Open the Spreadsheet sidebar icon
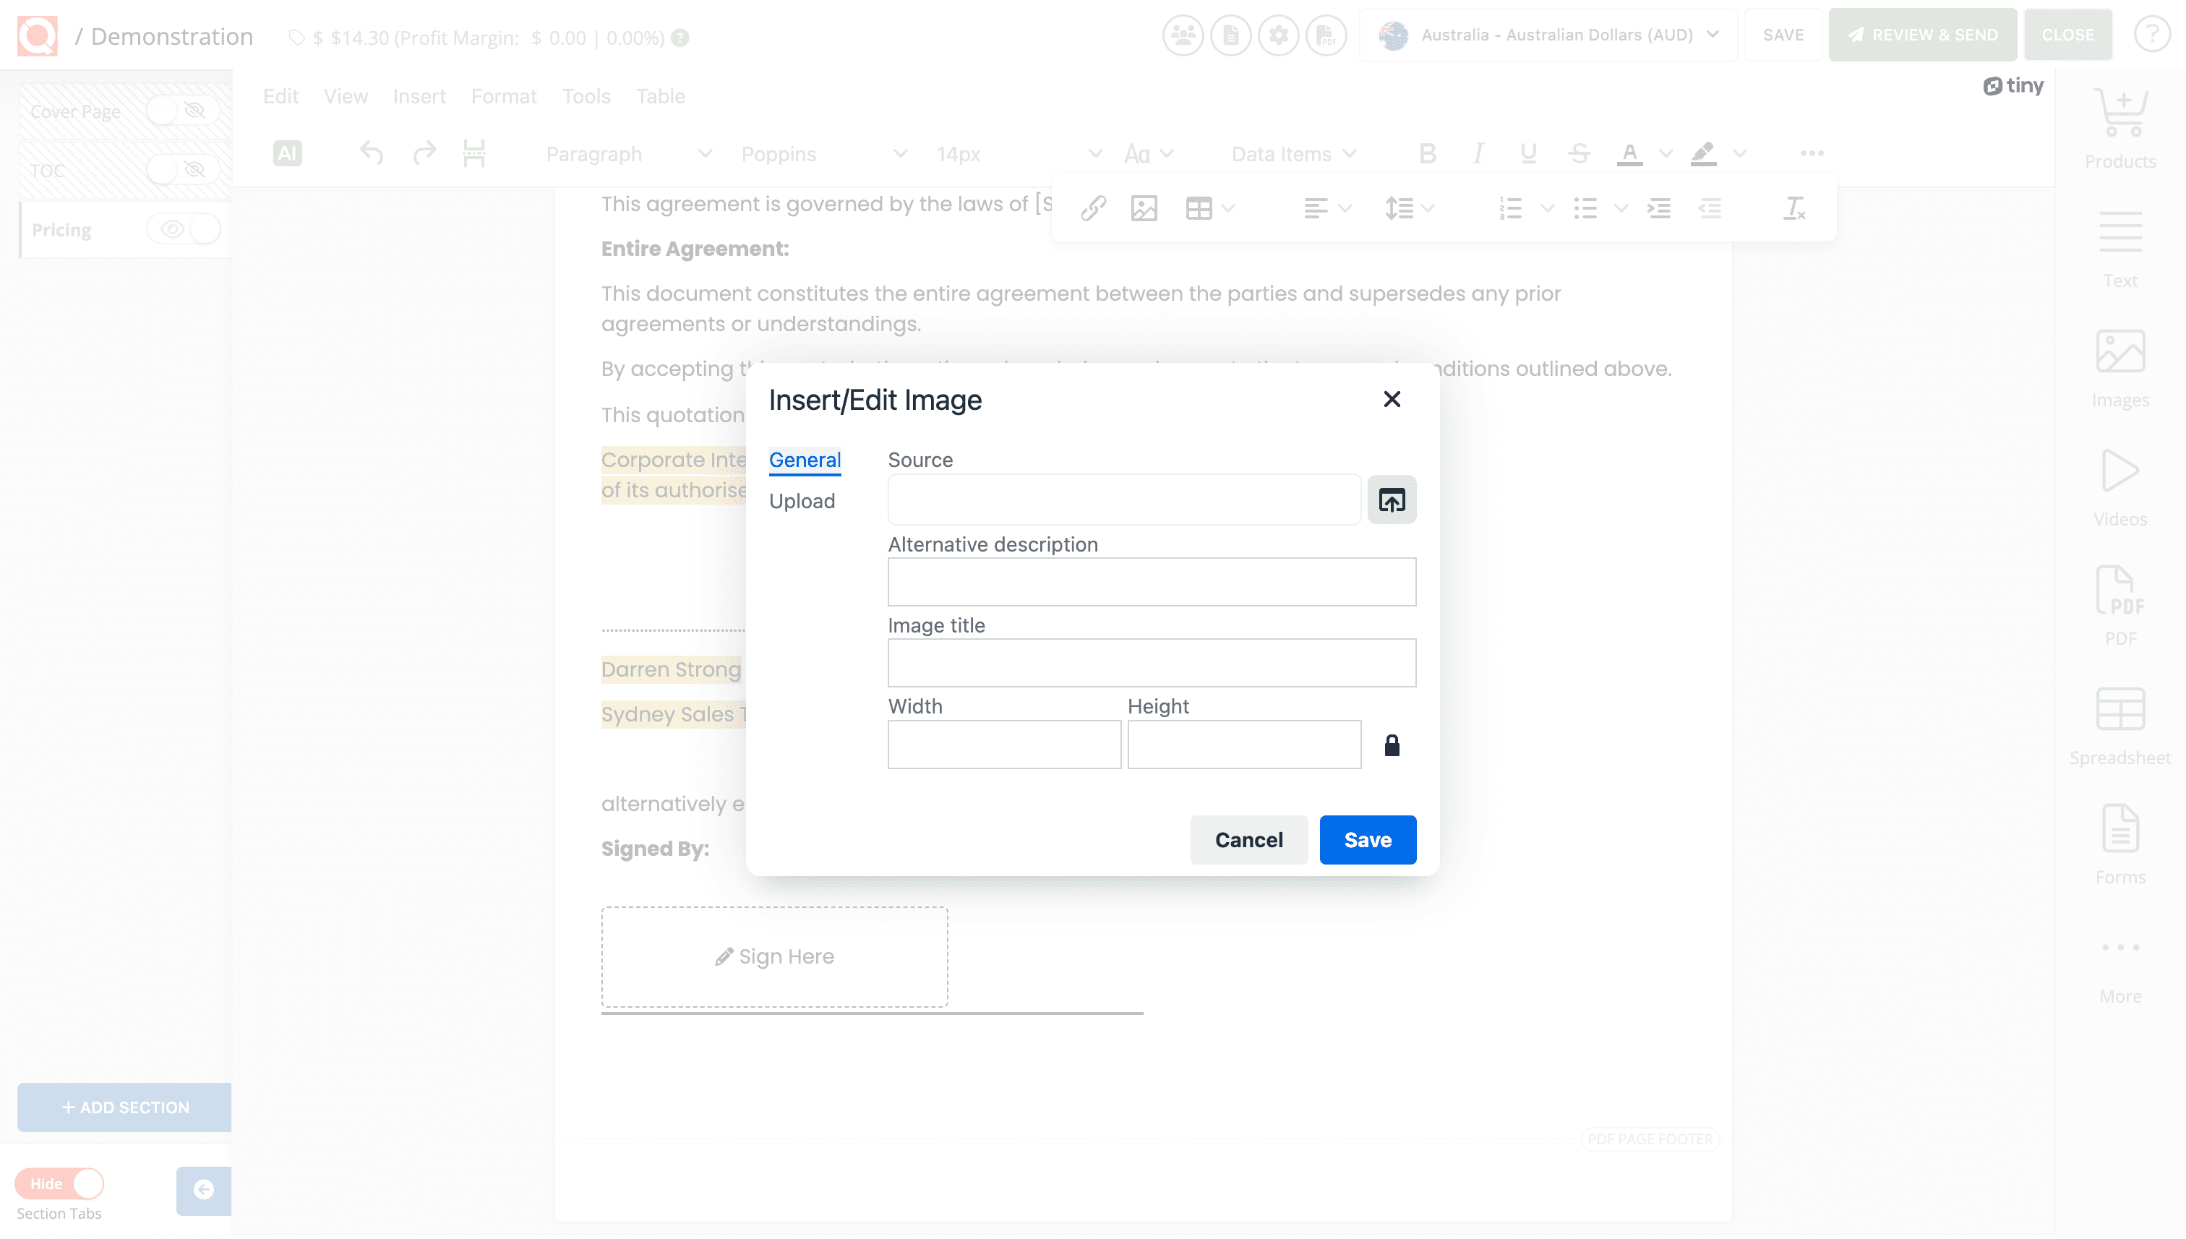Image resolution: width=2186 pixels, height=1239 pixels. pyautogui.click(x=2119, y=725)
